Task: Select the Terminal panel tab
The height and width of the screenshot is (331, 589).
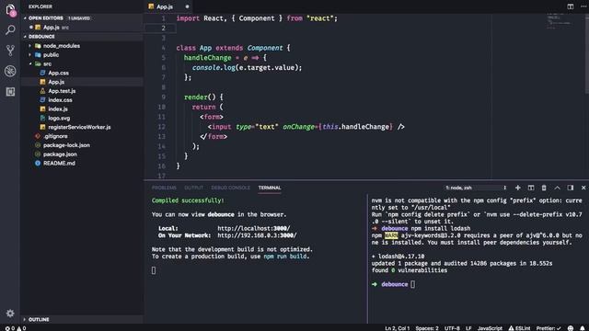Action: (270, 188)
